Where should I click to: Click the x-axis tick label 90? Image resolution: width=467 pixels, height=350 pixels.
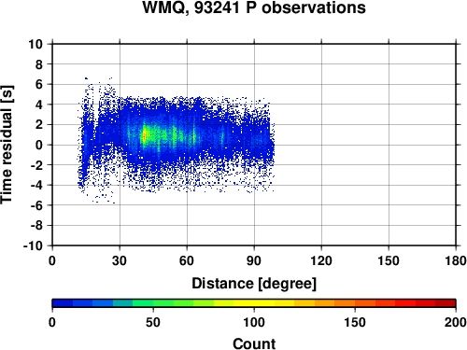pyautogui.click(x=254, y=260)
